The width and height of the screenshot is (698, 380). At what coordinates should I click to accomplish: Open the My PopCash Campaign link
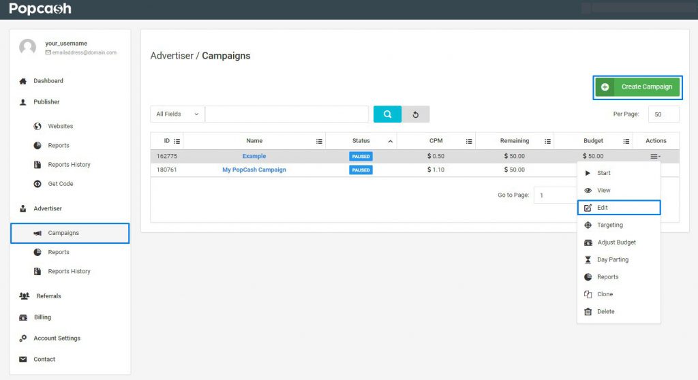point(254,170)
